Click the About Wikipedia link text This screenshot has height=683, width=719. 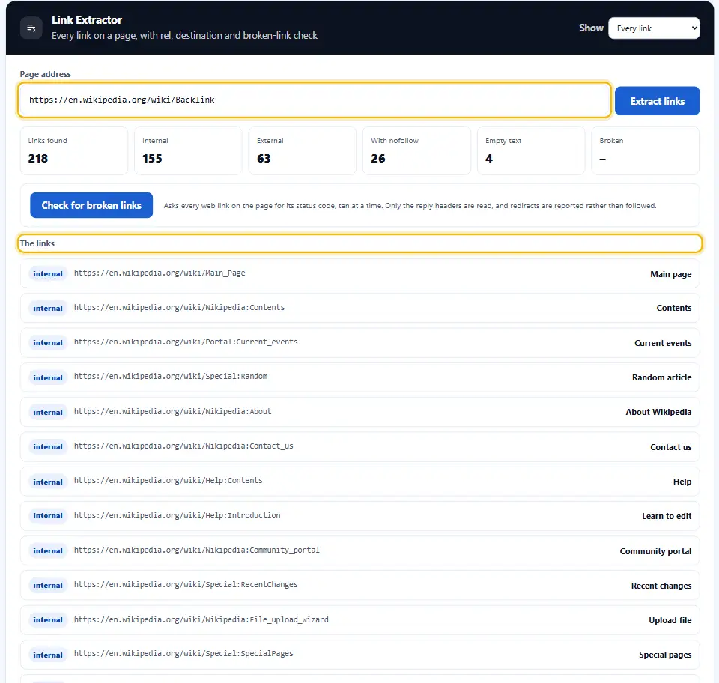click(658, 412)
